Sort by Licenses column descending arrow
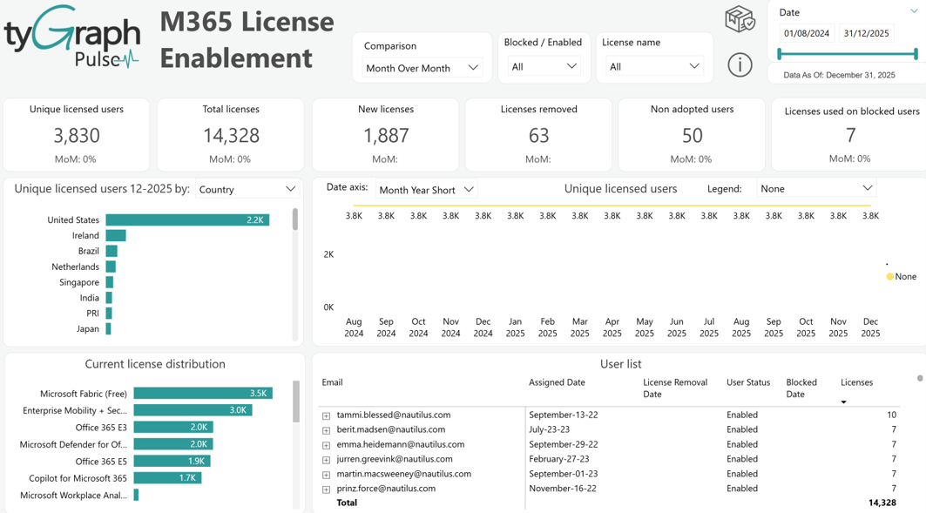This screenshot has height=513, width=926. point(843,402)
